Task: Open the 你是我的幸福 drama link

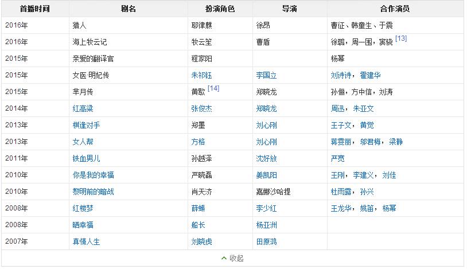Action: coord(93,175)
